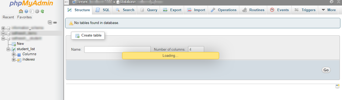
Task: Click the table Name input field
Action: 117,49
